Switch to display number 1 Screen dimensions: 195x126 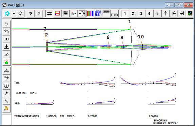125,13
